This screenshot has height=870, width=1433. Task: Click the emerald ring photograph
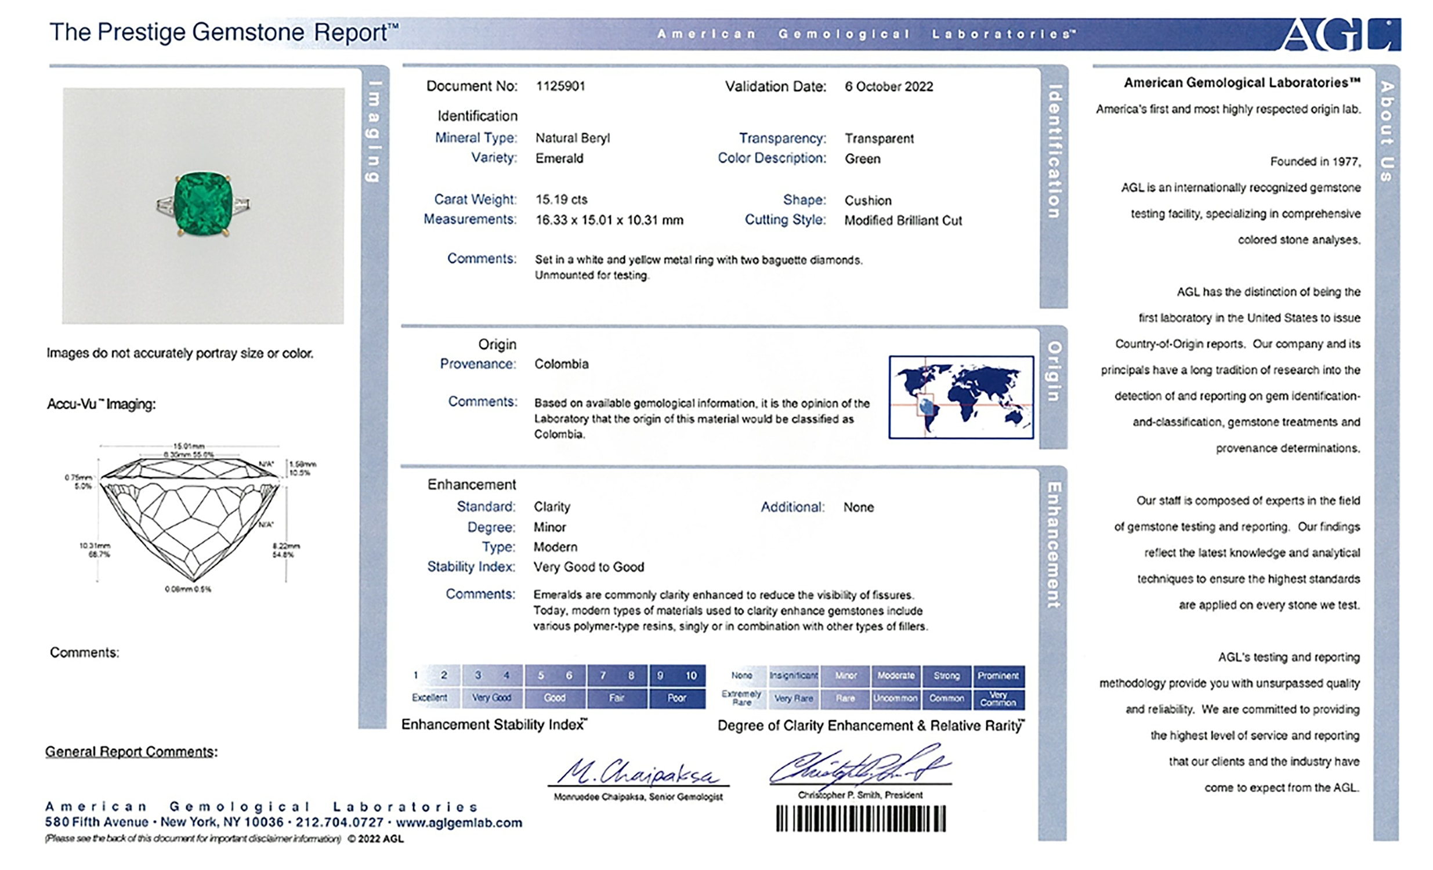203,205
